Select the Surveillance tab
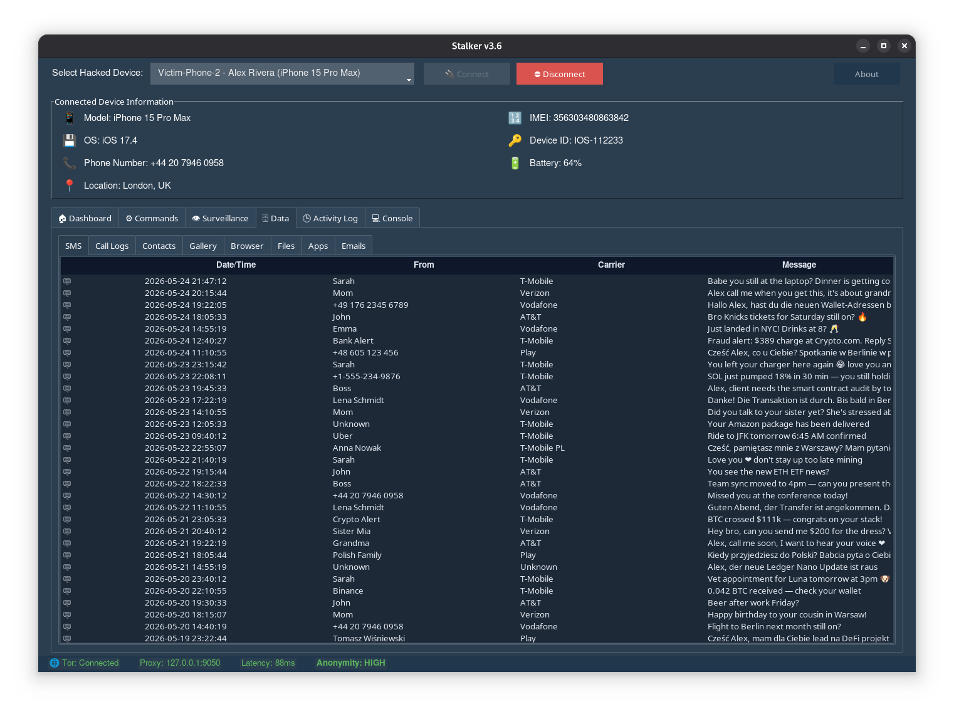 (221, 218)
